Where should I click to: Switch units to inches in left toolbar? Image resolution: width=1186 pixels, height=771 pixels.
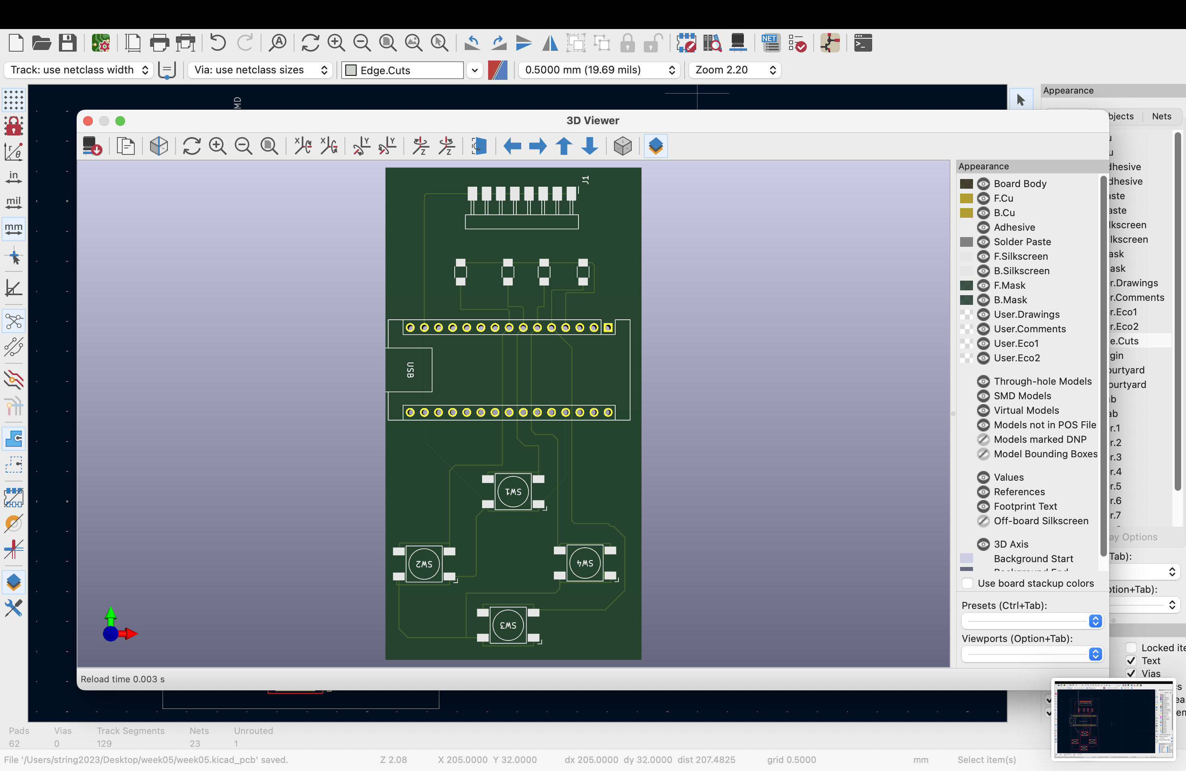13,177
